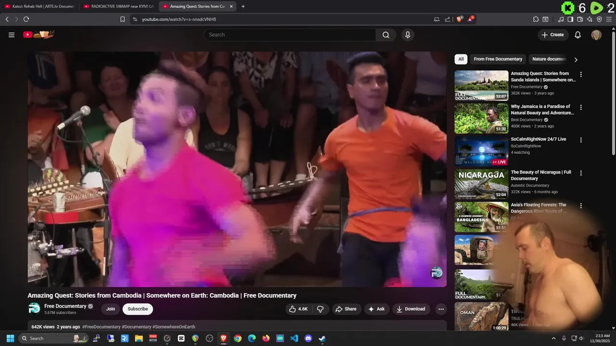Image resolution: width=616 pixels, height=346 pixels.
Task: Go back in browser history
Action: (x=7, y=19)
